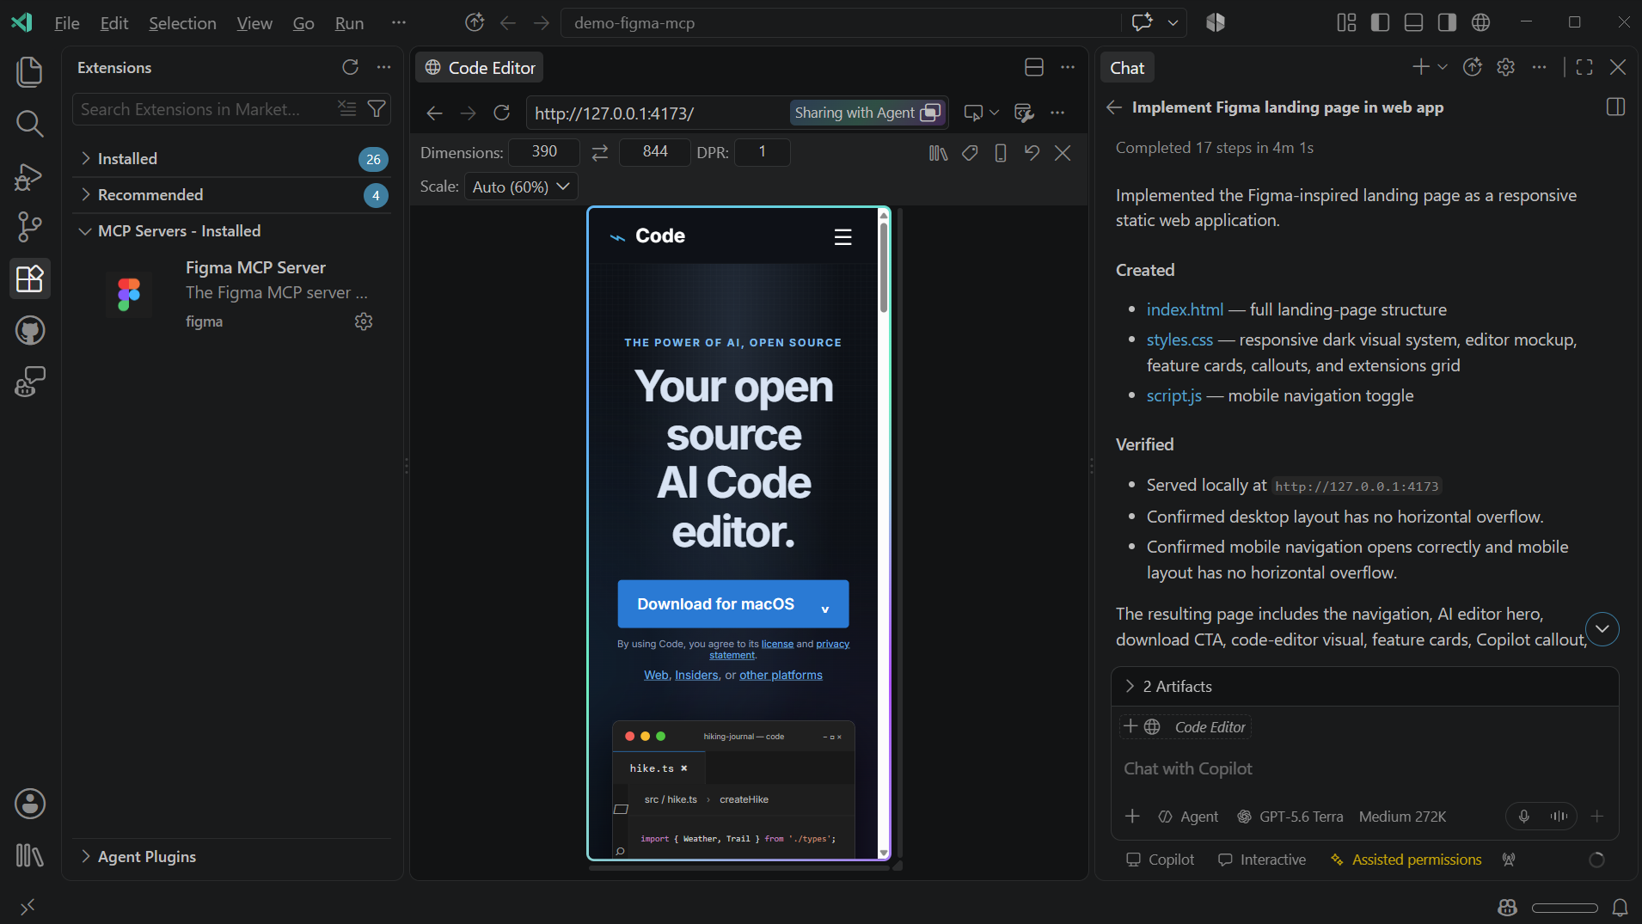The height and width of the screenshot is (924, 1642).
Task: Filter extensions with the funnel icon
Action: [377, 109]
